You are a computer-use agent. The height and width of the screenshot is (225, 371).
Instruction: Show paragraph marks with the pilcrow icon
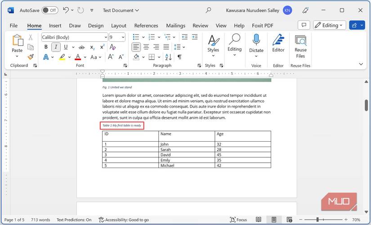(x=179, y=57)
